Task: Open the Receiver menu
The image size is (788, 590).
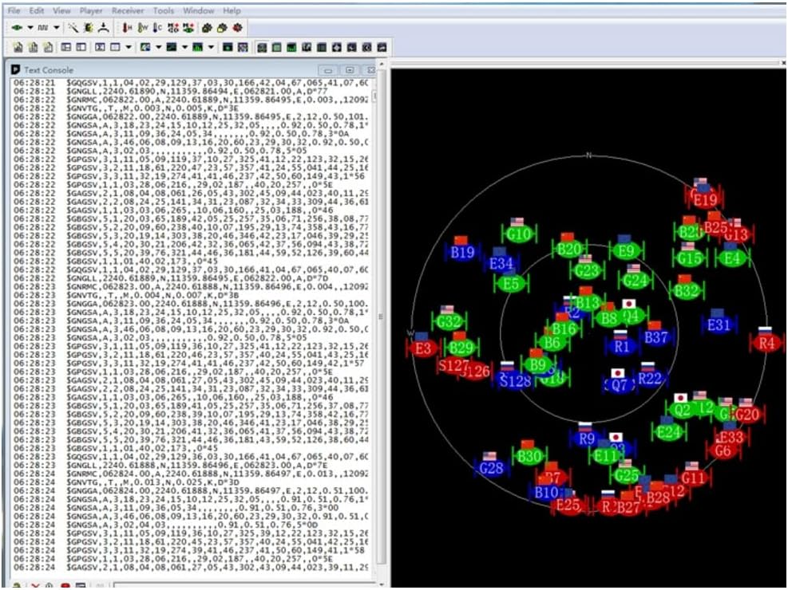Action: click(x=128, y=10)
